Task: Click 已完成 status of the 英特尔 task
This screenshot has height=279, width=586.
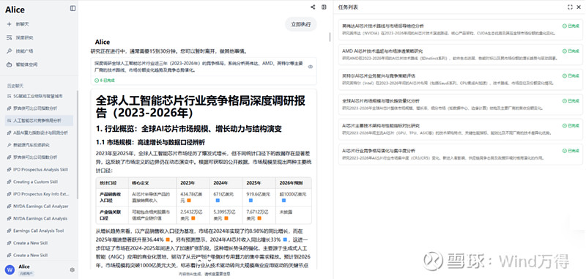Action: coord(571,76)
